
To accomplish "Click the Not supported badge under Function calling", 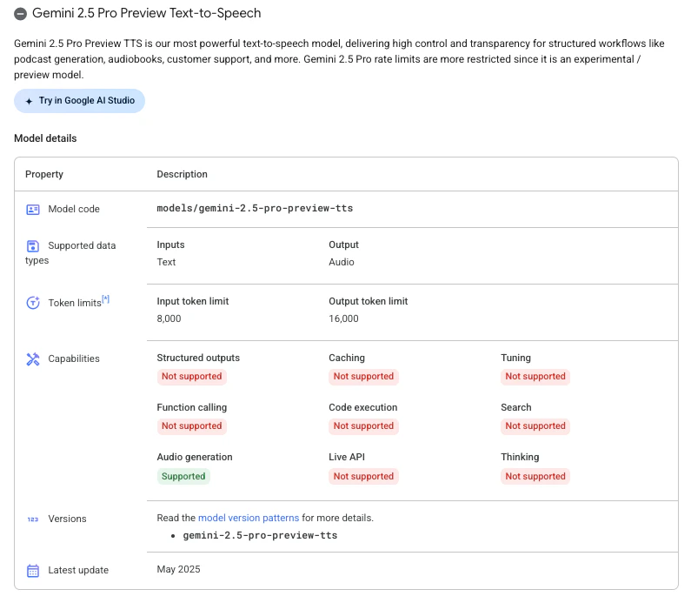I will [192, 426].
